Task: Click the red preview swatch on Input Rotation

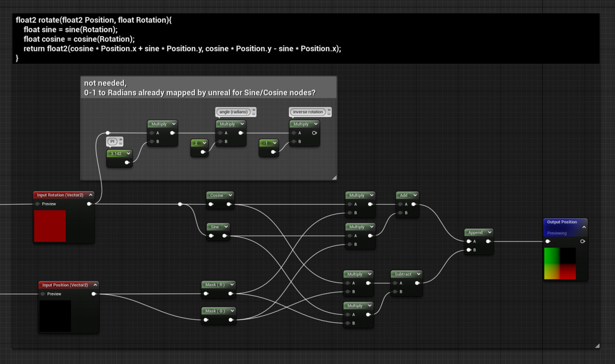Action: (x=50, y=225)
